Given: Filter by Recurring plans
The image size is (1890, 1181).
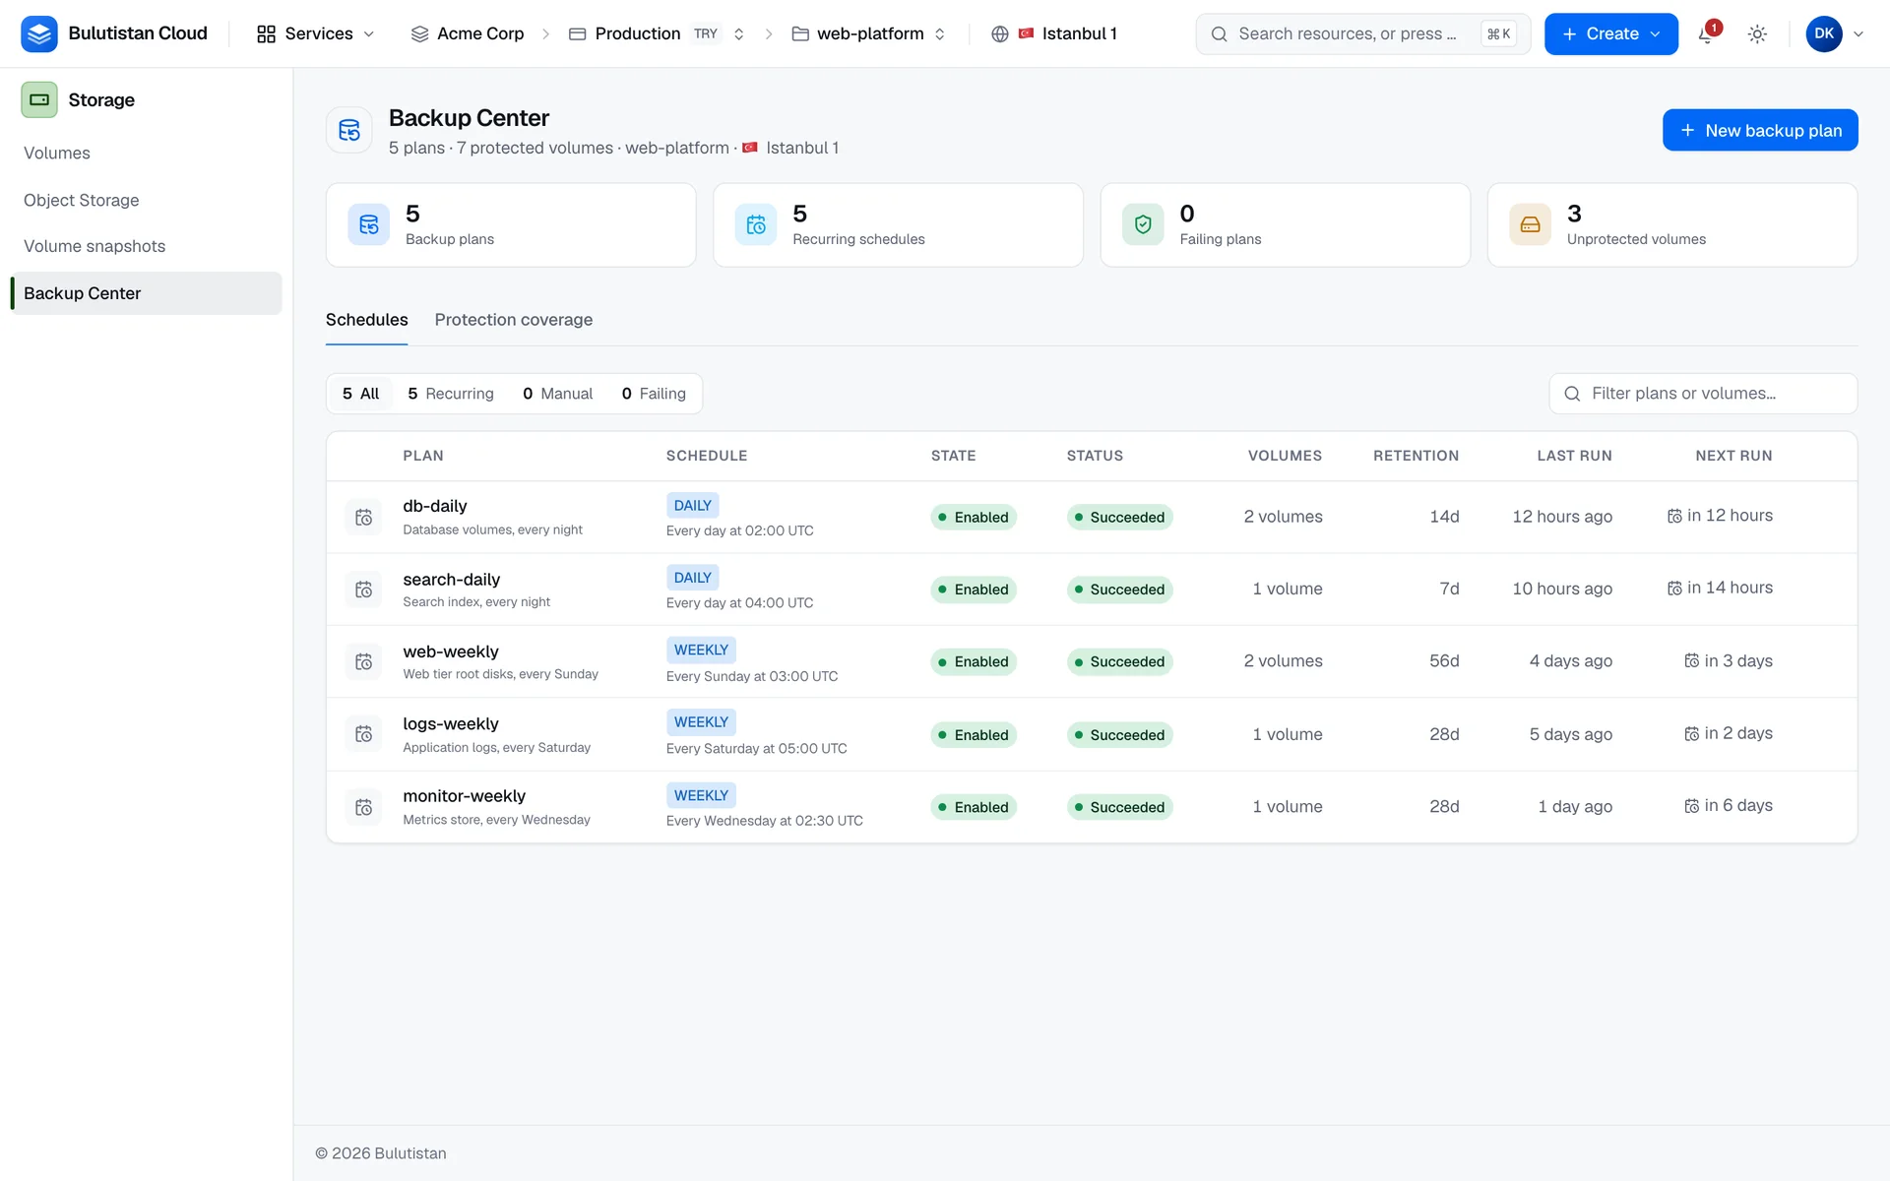Looking at the screenshot, I should tap(451, 394).
